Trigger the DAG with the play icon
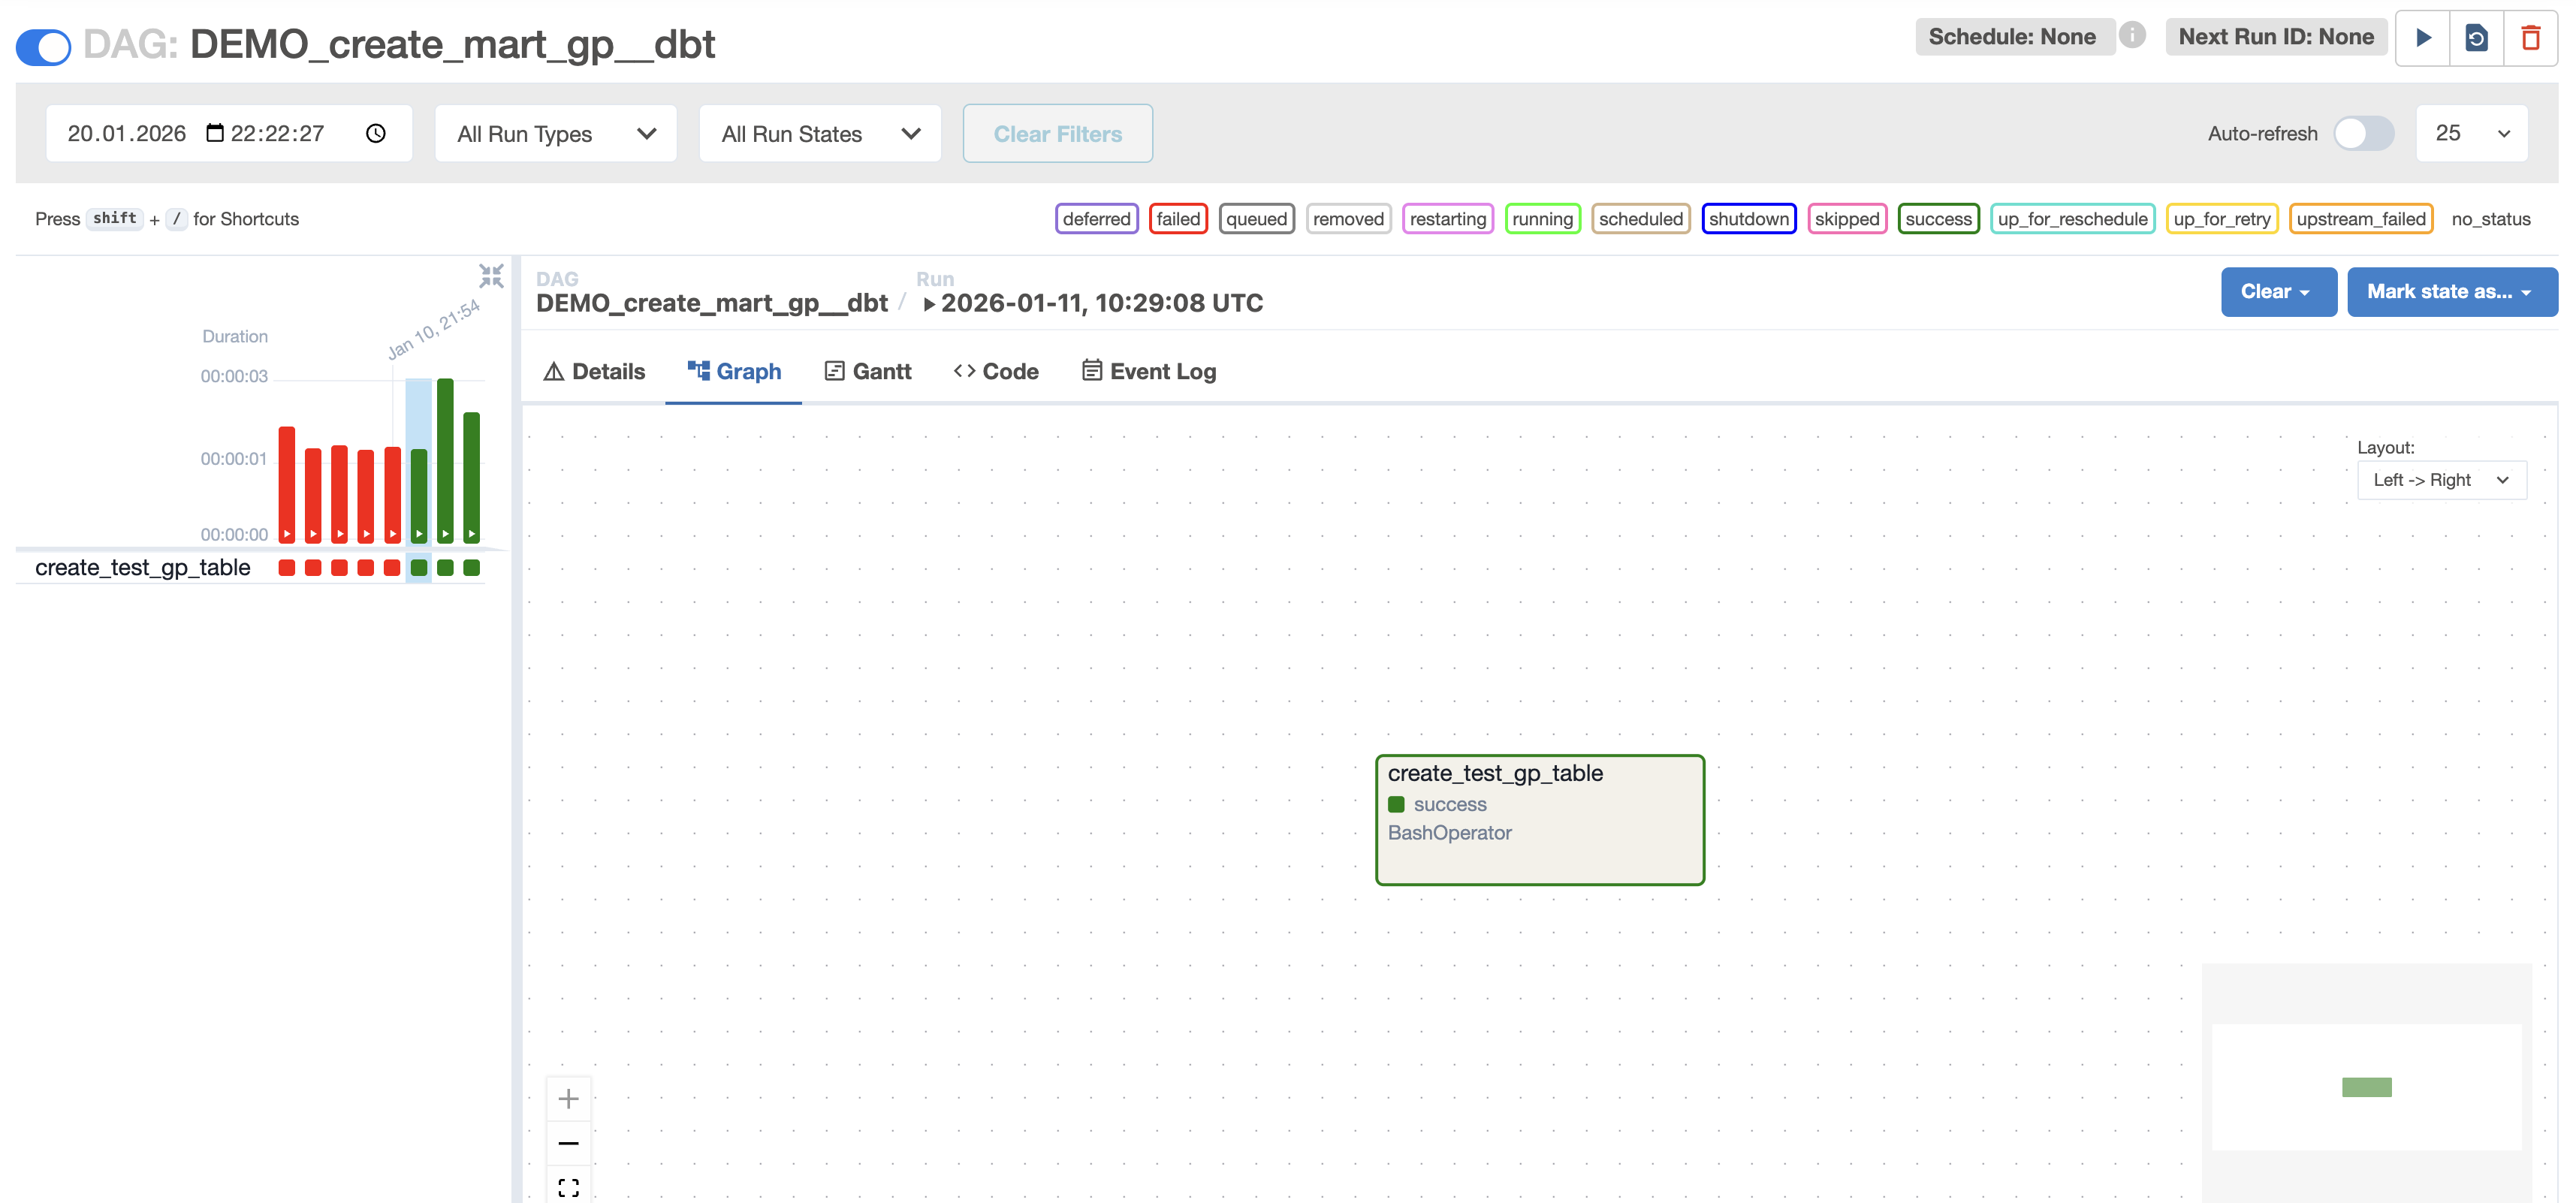The width and height of the screenshot is (2576, 1203). tap(2423, 38)
